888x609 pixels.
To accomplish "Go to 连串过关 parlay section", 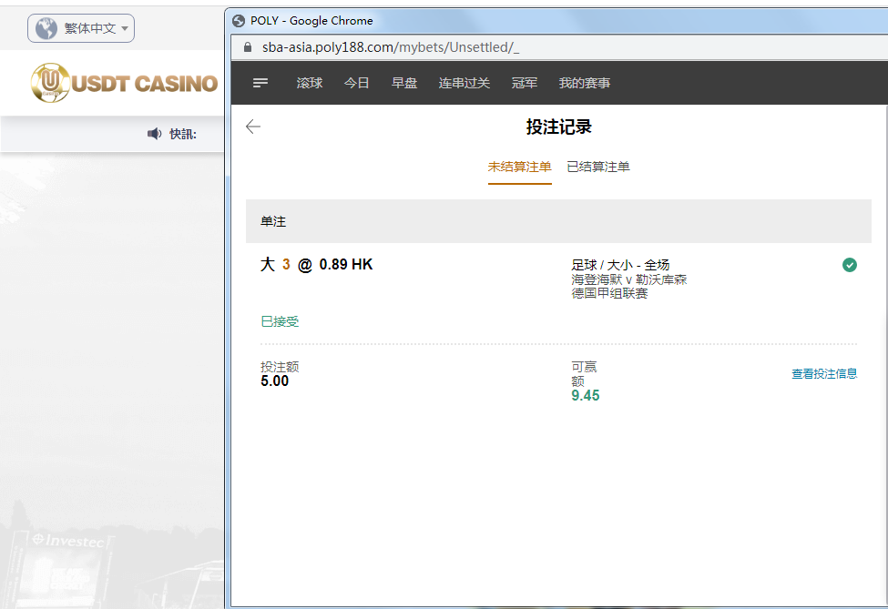I will (x=464, y=83).
